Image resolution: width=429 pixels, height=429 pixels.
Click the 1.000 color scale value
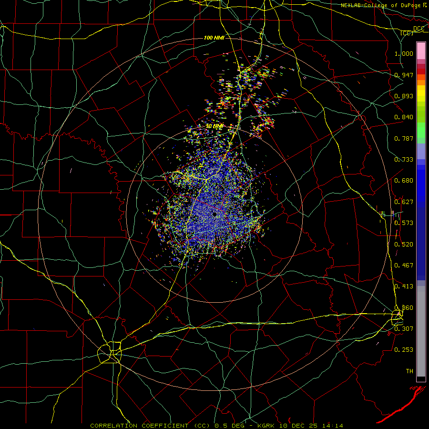(404, 53)
